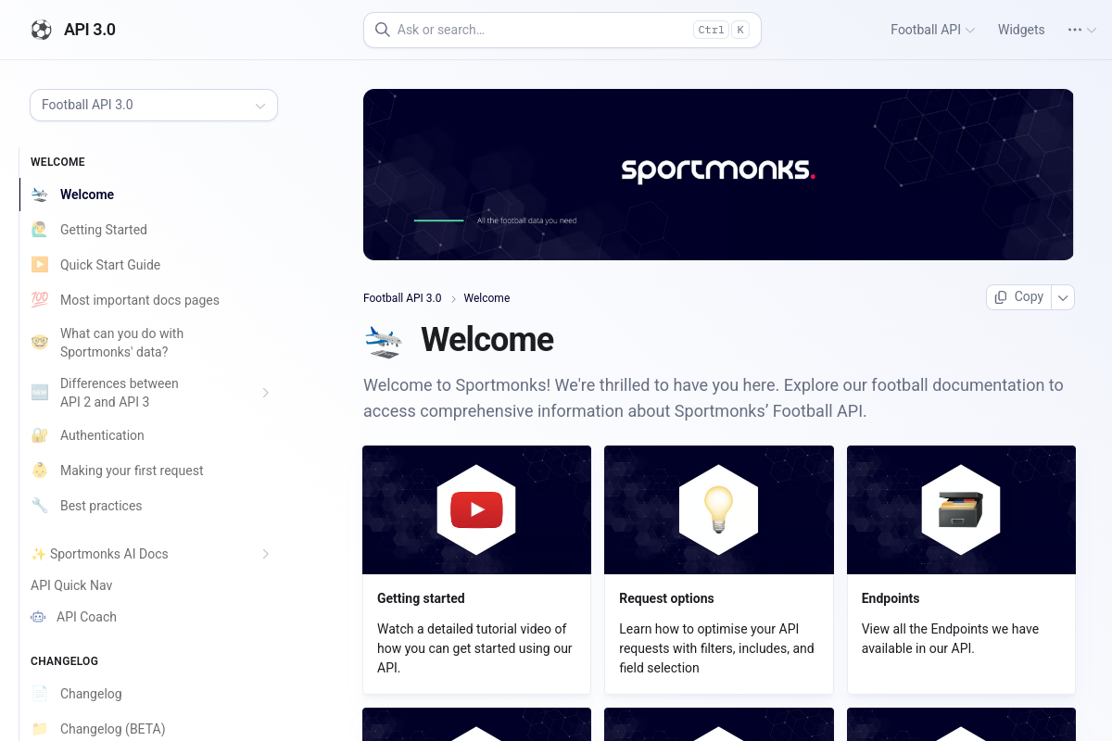Click the YouTube play icon on Getting started card
The width and height of the screenshot is (1112, 741).
click(x=476, y=509)
